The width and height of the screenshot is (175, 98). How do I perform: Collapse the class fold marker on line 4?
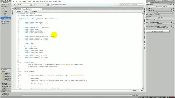pos(20,19)
